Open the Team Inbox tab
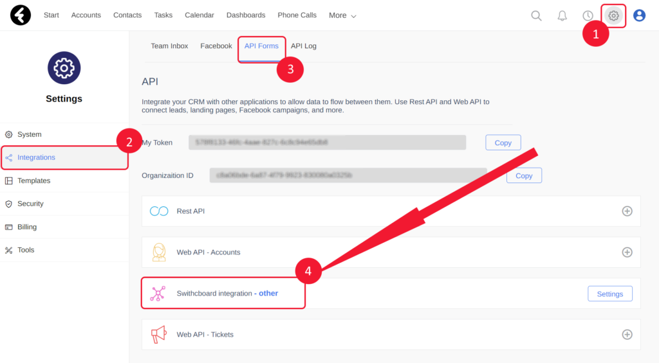Viewport: 659px width, 363px height. 169,46
